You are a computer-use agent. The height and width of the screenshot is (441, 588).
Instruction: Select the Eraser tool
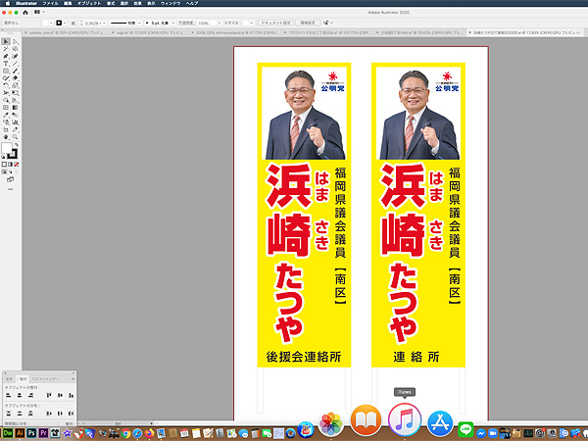point(15,78)
